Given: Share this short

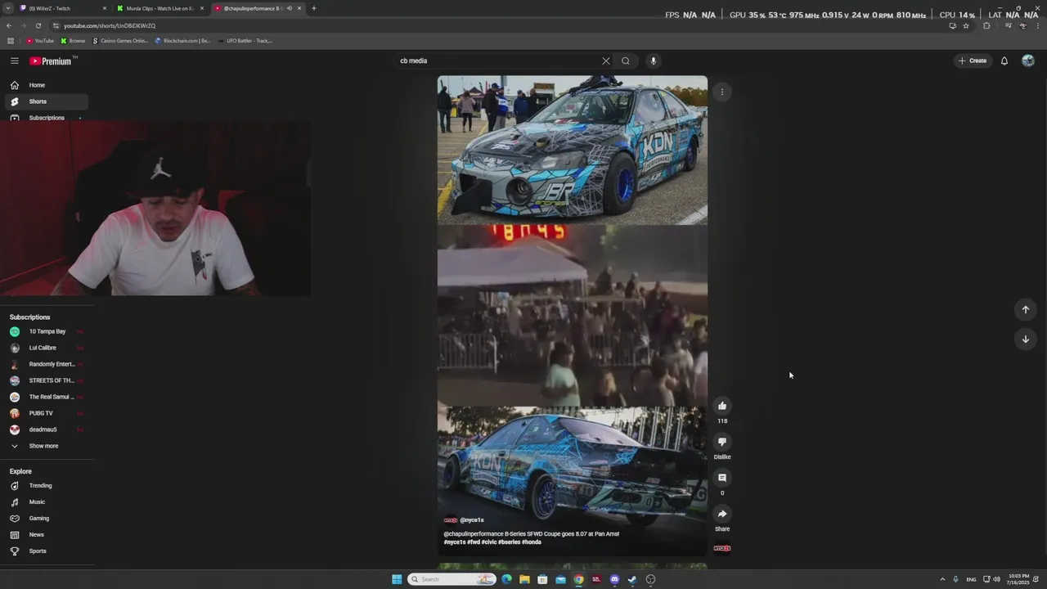Looking at the screenshot, I should click(x=722, y=514).
